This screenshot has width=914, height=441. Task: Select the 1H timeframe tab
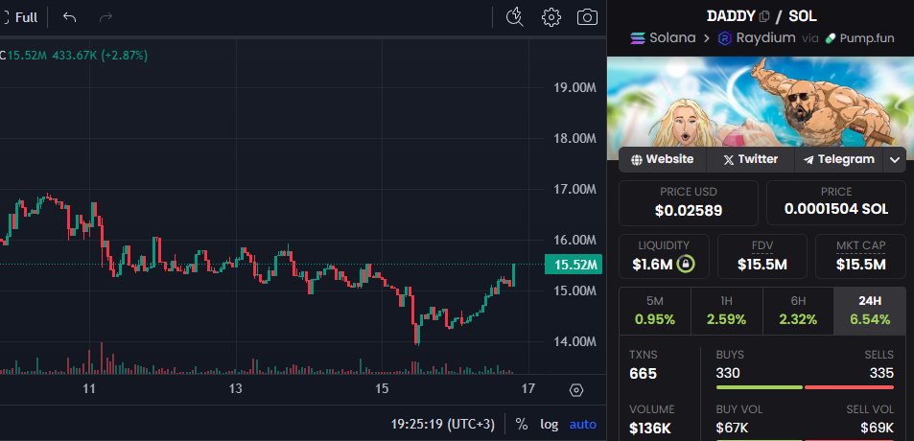(726, 311)
